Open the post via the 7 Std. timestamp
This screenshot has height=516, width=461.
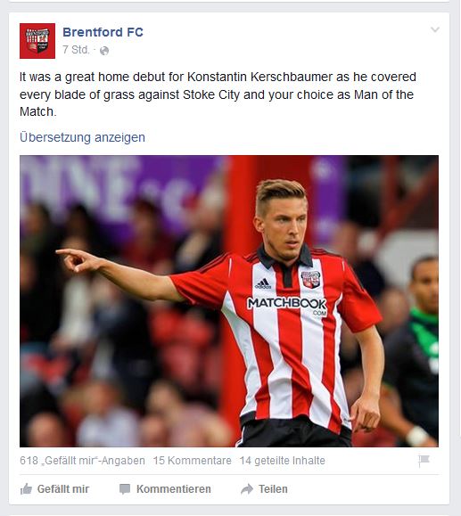[x=76, y=50]
